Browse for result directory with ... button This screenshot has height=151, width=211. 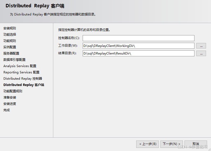pyautogui.click(x=201, y=53)
